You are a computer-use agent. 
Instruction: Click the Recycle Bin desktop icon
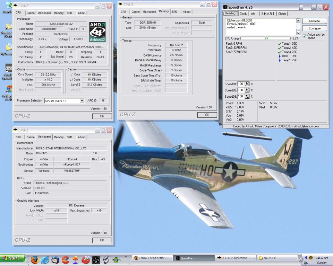(x=8, y=7)
